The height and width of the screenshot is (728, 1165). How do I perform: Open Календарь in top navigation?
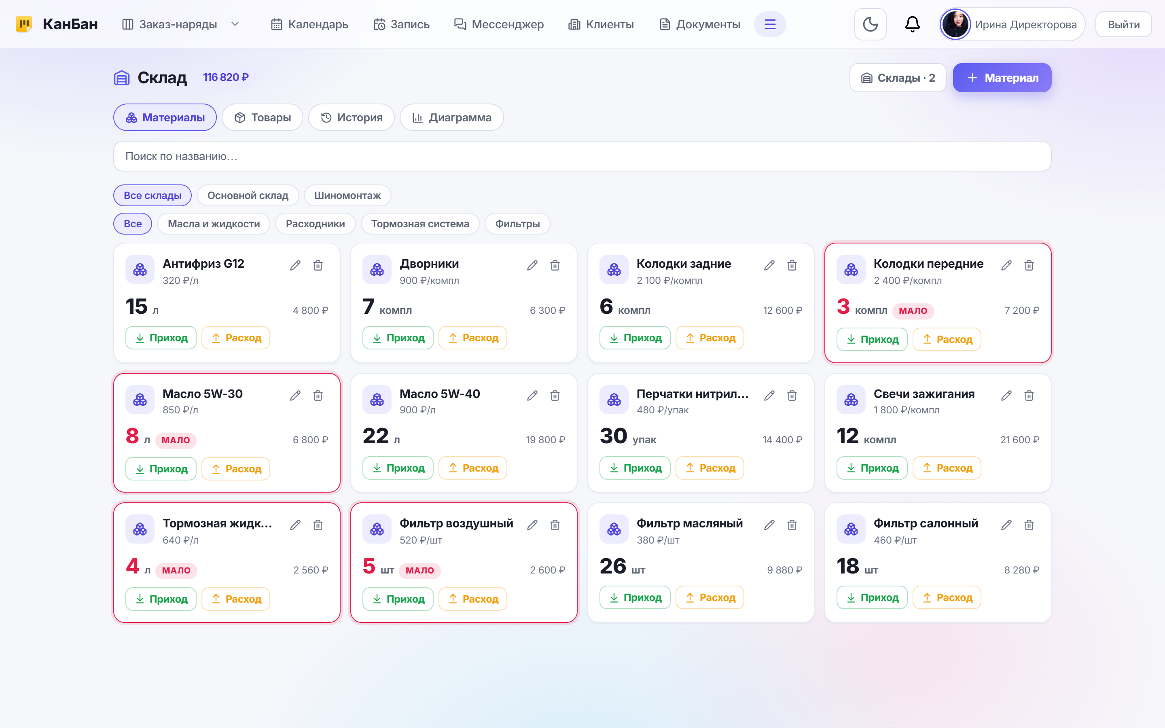[x=309, y=24]
